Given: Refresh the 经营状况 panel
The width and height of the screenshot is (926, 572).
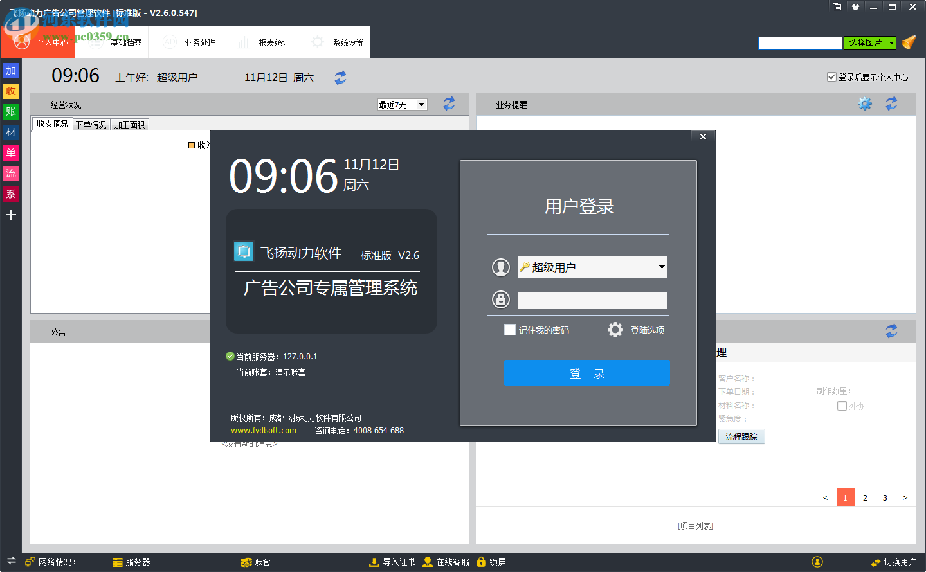Looking at the screenshot, I should click(x=449, y=103).
